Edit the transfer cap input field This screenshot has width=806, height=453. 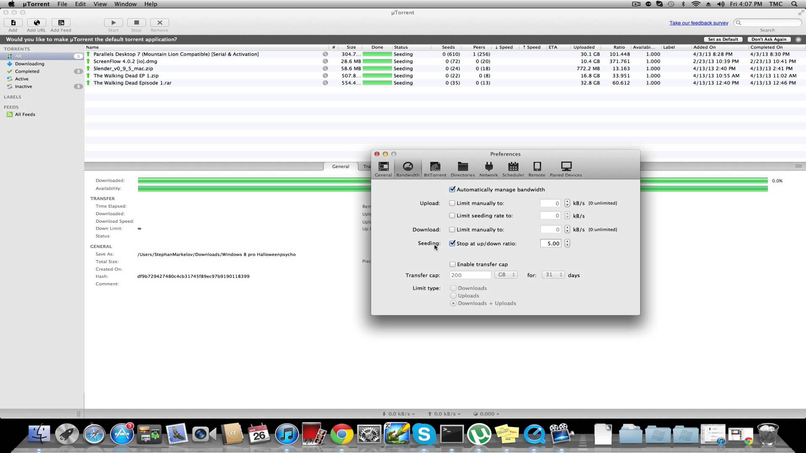[x=470, y=275]
